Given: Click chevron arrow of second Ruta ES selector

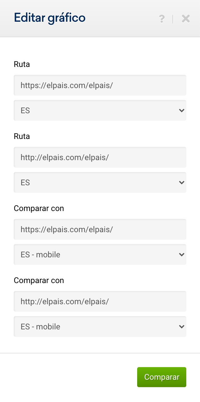Looking at the screenshot, I should pos(181,182).
